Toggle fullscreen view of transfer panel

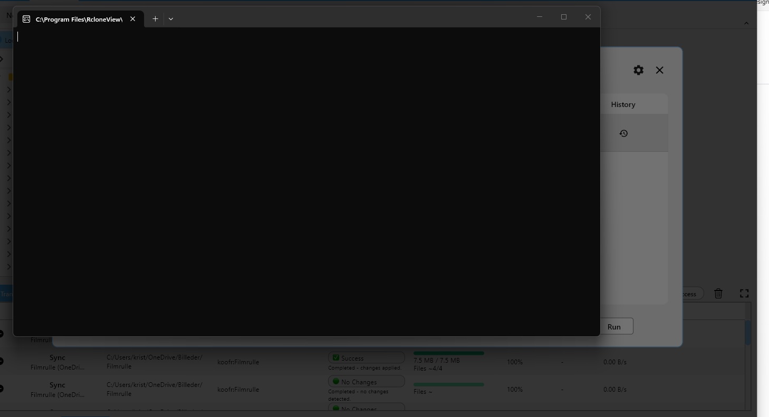point(744,294)
